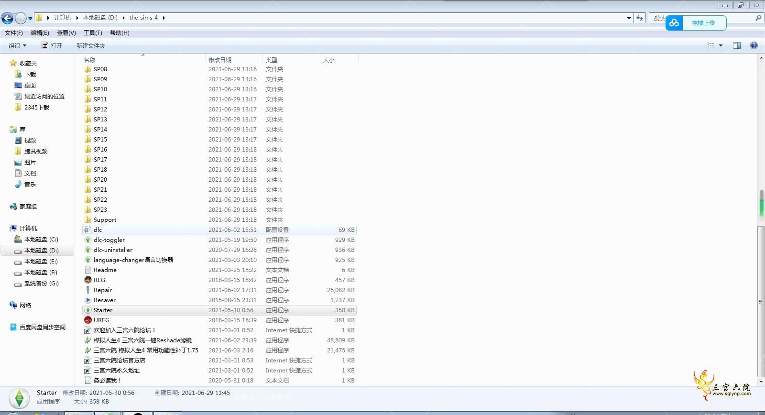Open the 查看(V) menu

tap(66, 33)
